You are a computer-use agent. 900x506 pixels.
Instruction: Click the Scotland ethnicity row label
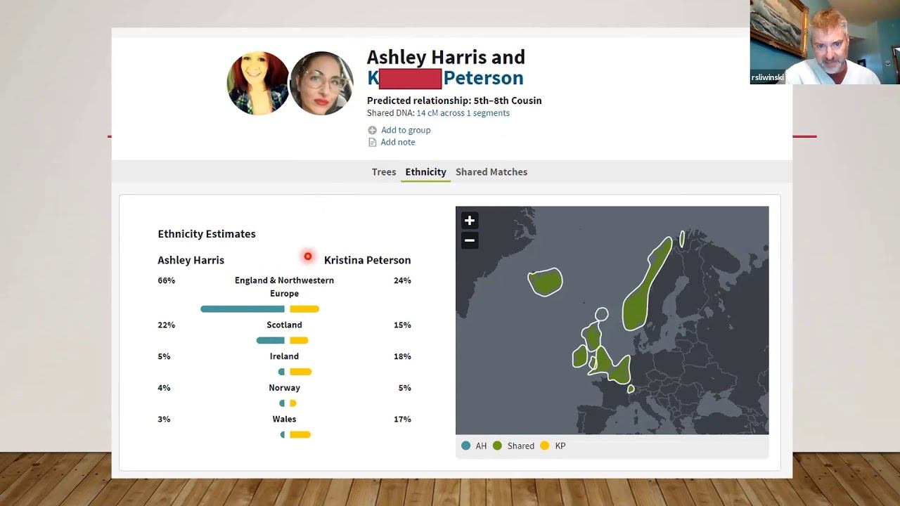click(x=284, y=325)
